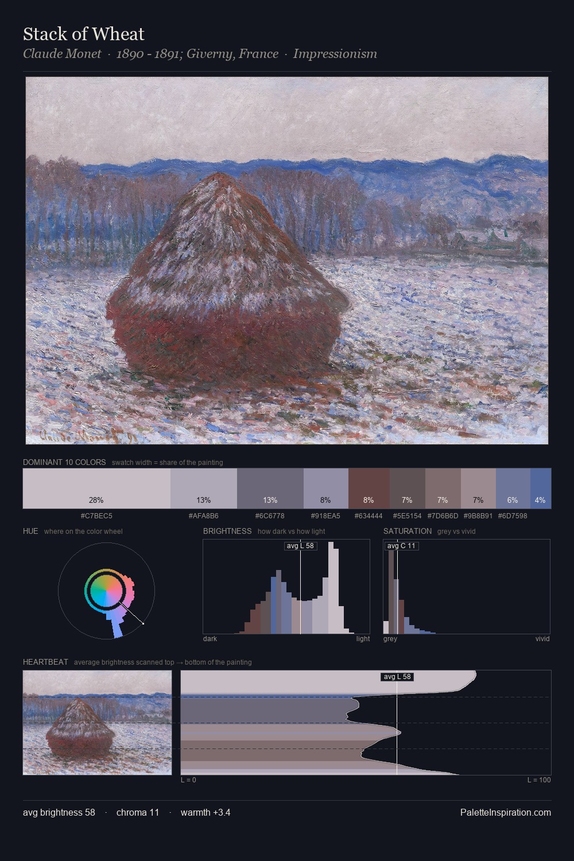574x861 pixels.
Task: Click the maroon 8% swatch above #634444
Action: [x=369, y=488]
